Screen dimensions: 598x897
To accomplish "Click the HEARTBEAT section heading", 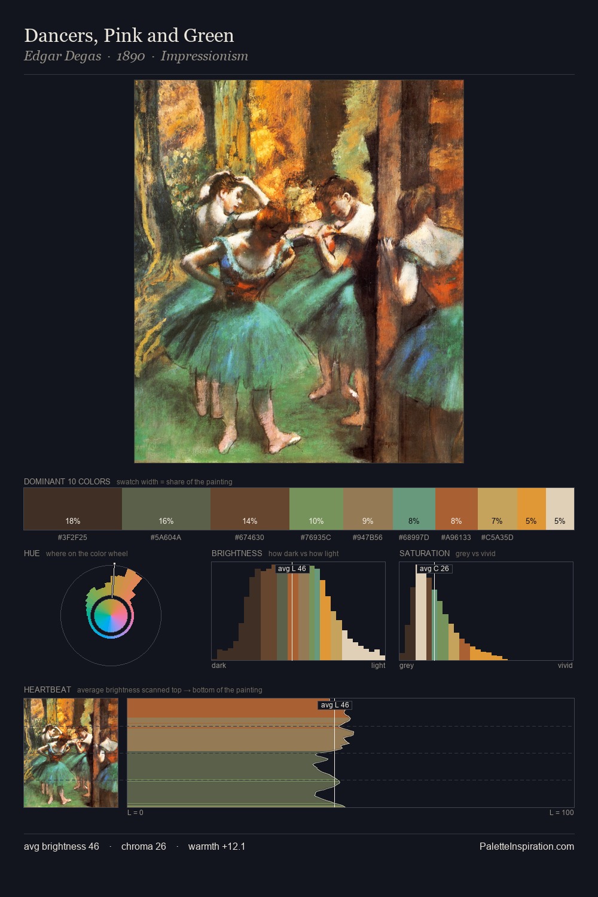I will (47, 689).
